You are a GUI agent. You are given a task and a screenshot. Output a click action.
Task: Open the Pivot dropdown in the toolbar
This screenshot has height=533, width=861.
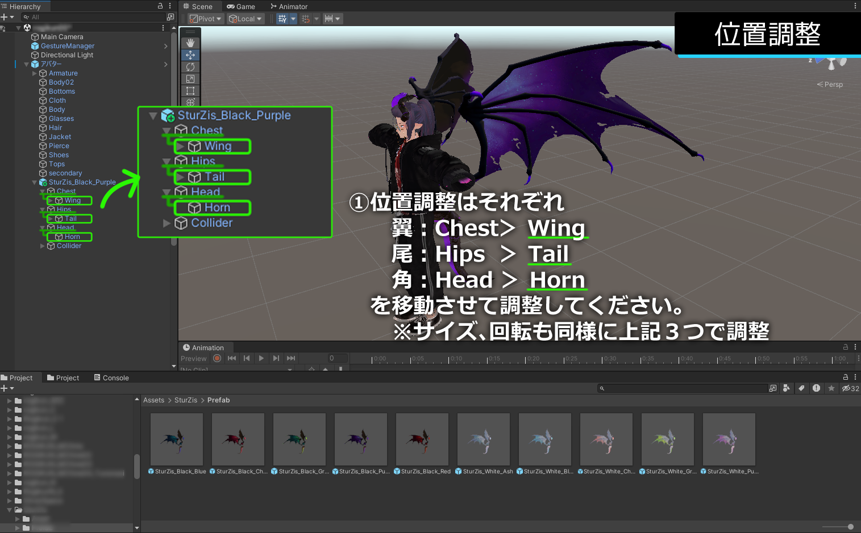click(205, 18)
